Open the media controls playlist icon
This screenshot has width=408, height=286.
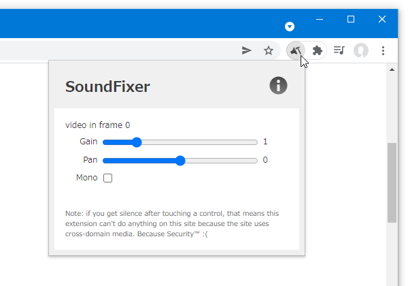coord(339,50)
